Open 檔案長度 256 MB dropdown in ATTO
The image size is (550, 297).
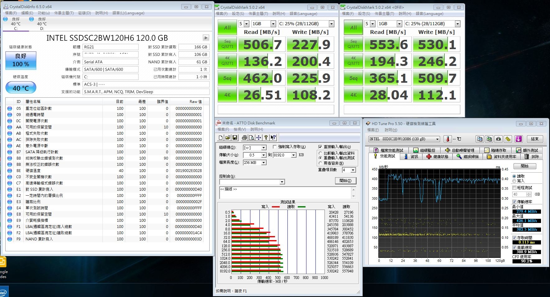(264, 162)
